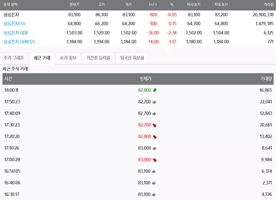The image size is (276, 200).
Task: Click the gray arrow in 17:40:09 row
Action: (154, 114)
